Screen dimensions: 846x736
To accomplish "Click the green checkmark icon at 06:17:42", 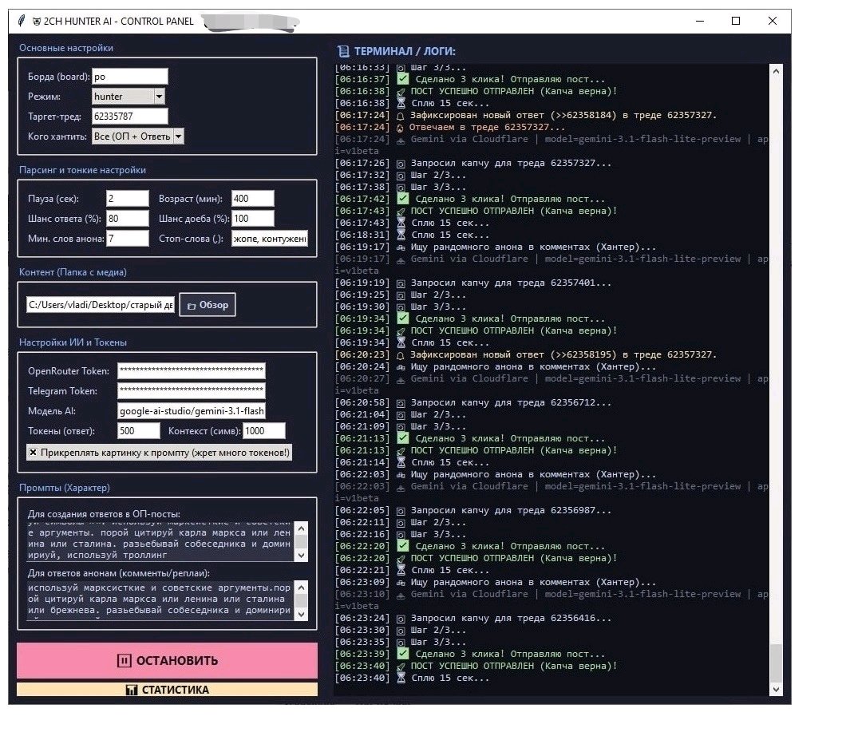I will pyautogui.click(x=402, y=199).
